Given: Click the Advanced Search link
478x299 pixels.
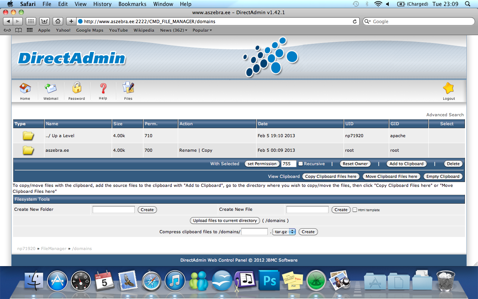Looking at the screenshot, I should point(445,115).
